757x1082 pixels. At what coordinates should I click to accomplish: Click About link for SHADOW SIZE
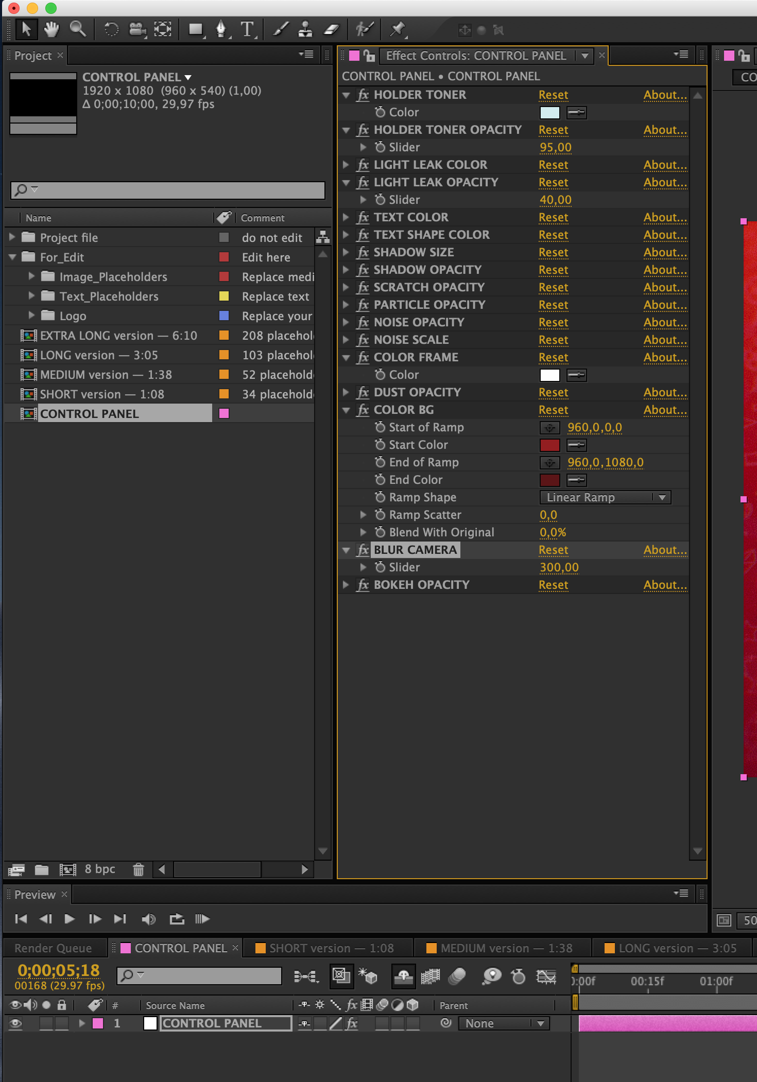[665, 252]
